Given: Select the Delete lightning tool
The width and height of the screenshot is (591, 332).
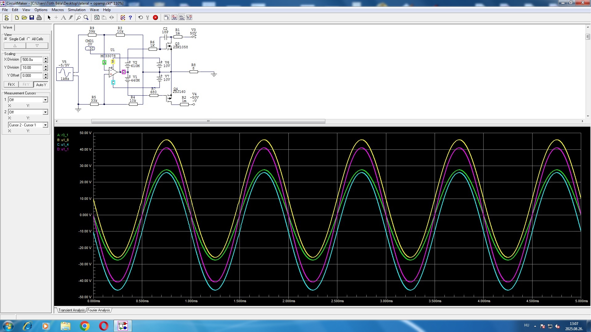Looking at the screenshot, I should 71,18.
